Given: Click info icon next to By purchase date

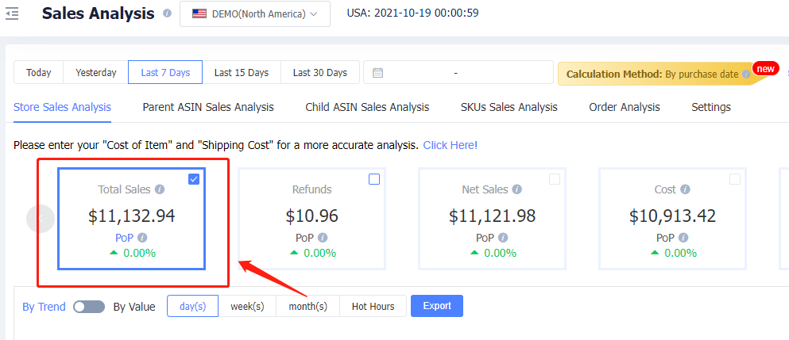Looking at the screenshot, I should click(x=746, y=74).
